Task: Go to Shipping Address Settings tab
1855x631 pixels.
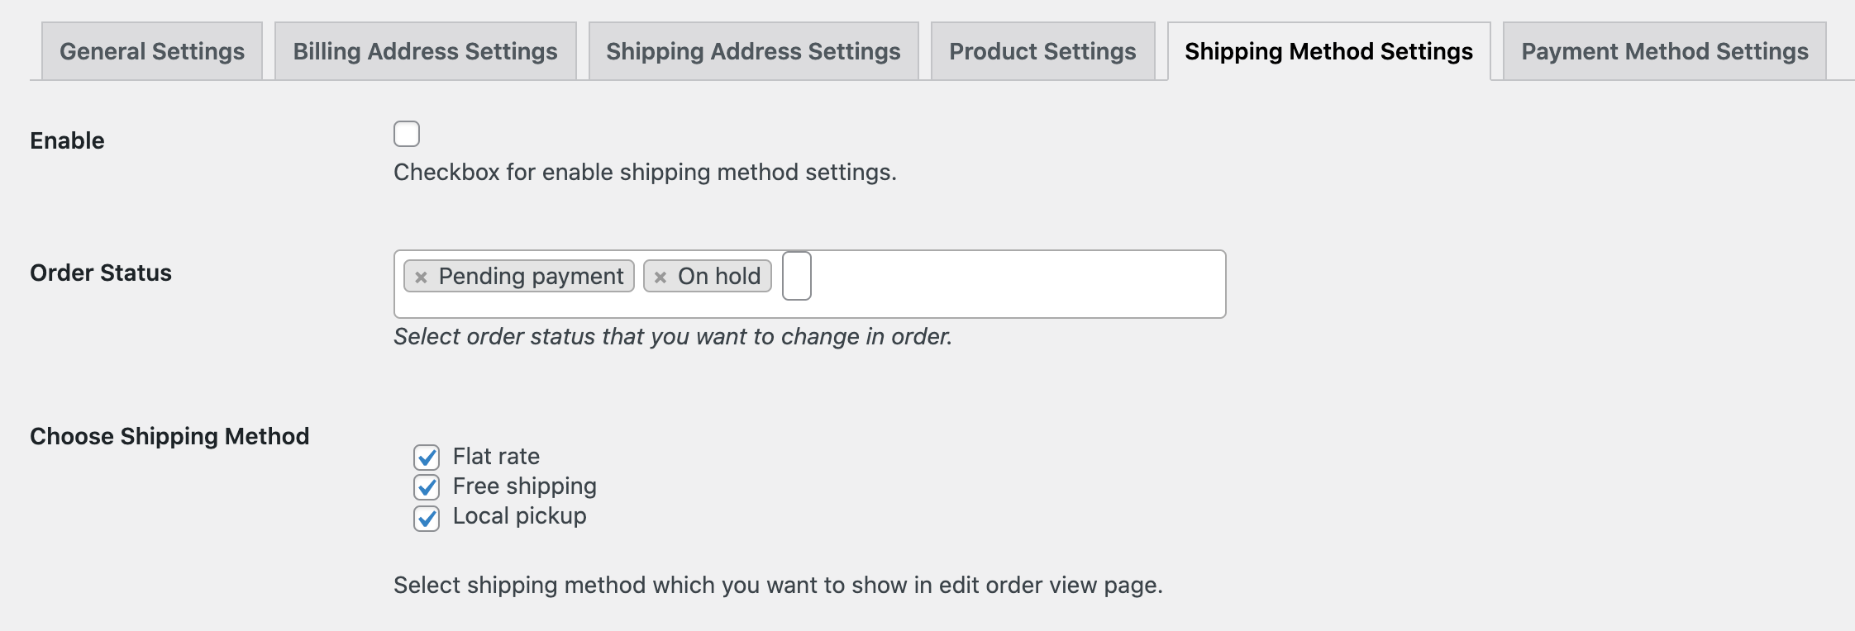Action: [753, 51]
